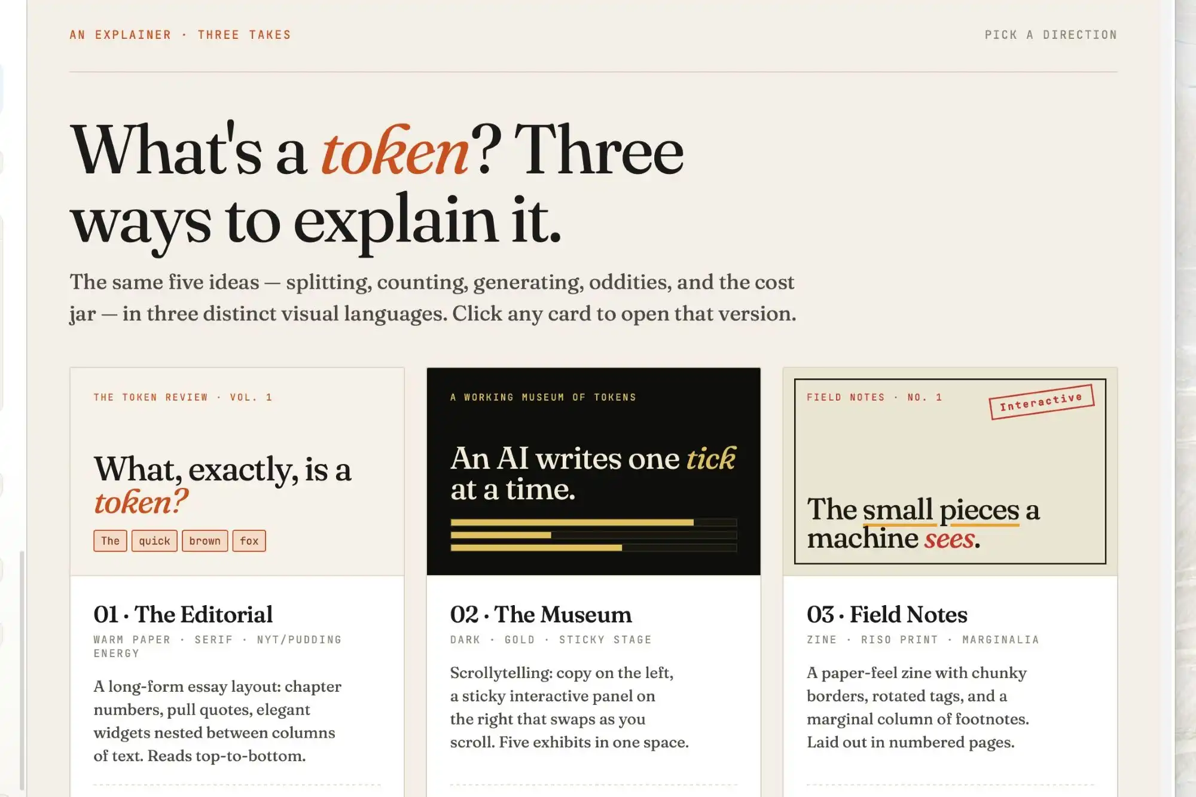Select the 'quick' token chip
This screenshot has height=797, width=1196.
point(154,541)
